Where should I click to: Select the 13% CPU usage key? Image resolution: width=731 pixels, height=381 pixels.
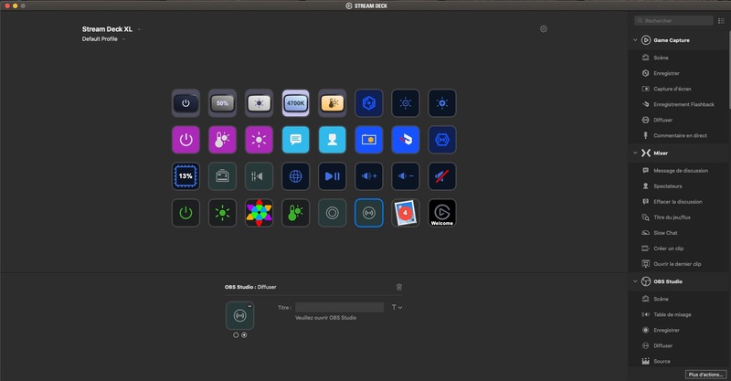185,176
